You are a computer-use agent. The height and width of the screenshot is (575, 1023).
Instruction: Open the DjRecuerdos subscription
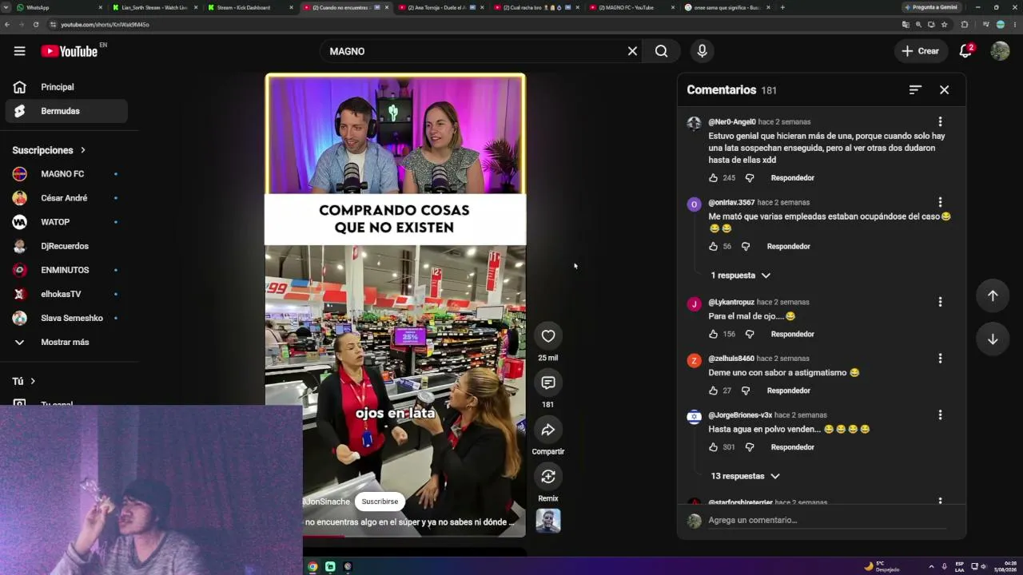click(x=66, y=246)
